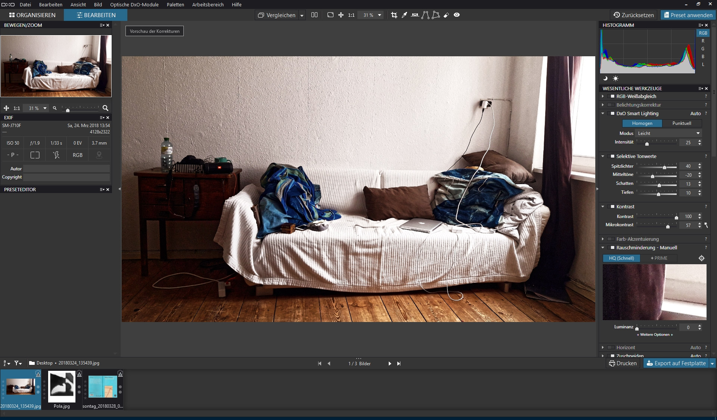This screenshot has width=717, height=420.
Task: Activate the horizon leveling tool
Action: (415, 15)
